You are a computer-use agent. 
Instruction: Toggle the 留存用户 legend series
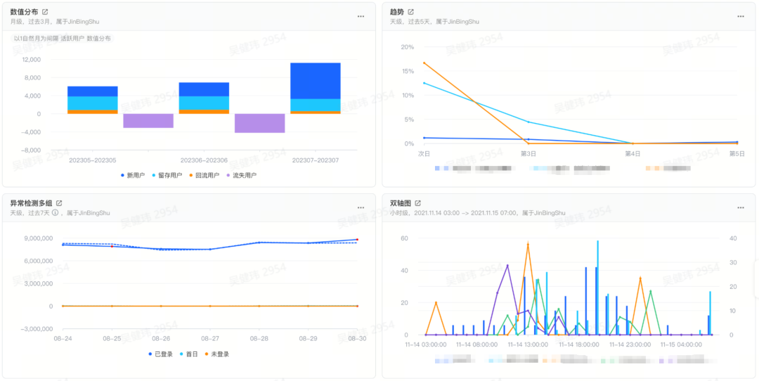pos(167,175)
